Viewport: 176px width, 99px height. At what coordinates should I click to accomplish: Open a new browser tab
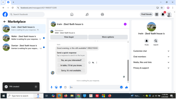[13, 2]
